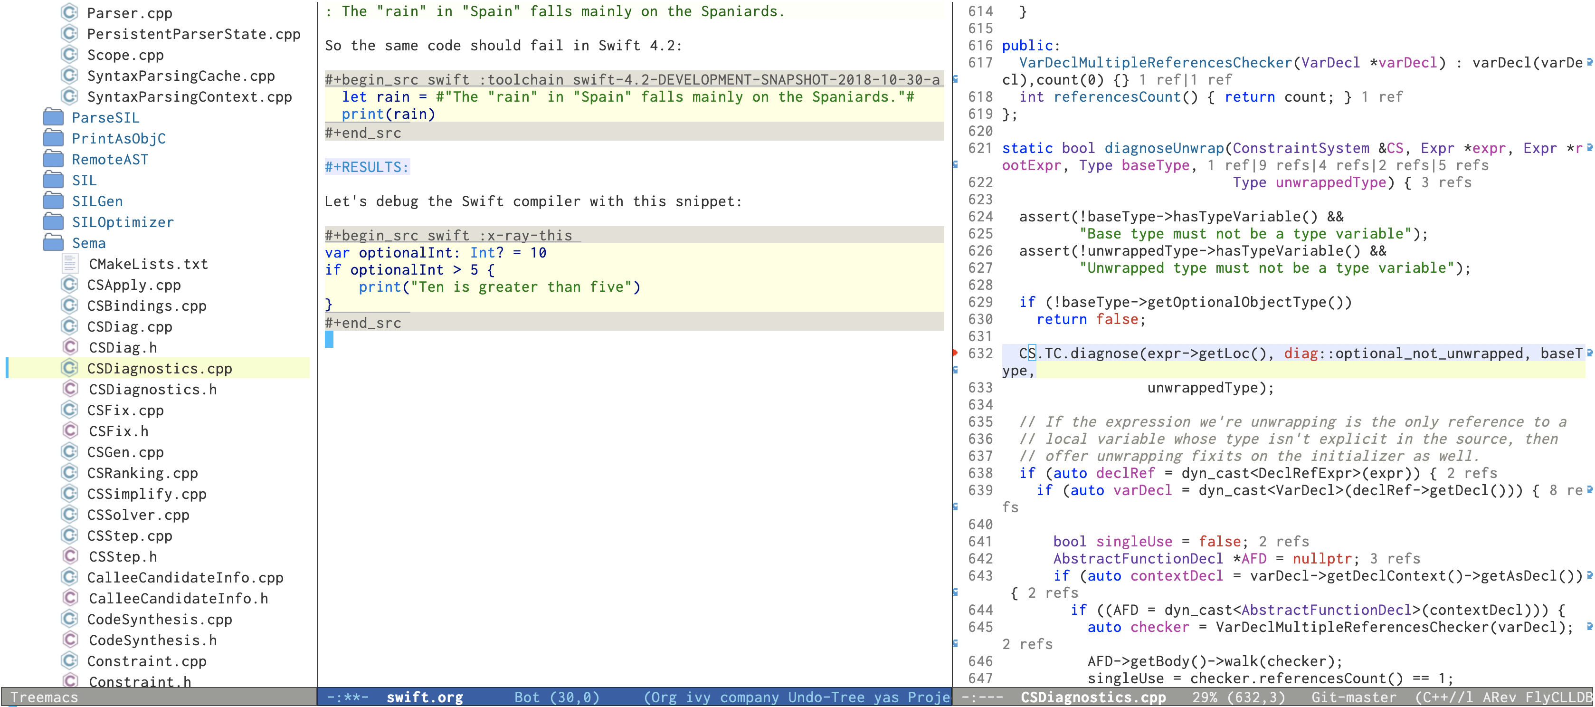
Task: Click the C++ icon beside CSDiagnostics.cpp
Action: point(69,368)
